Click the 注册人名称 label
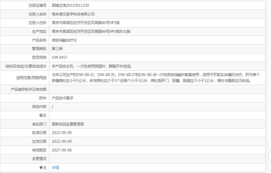This screenshot has width=271, height=173. [37, 14]
